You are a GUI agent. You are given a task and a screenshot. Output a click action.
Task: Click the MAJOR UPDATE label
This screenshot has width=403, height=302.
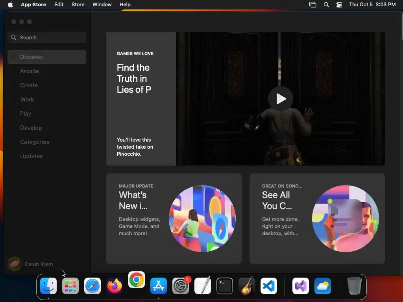[x=136, y=186]
